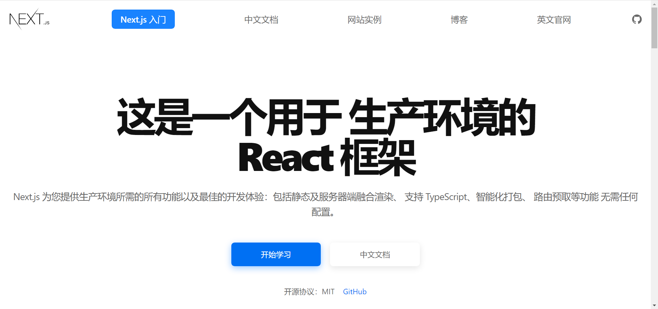
Task: Click 配置。 at the end of the description
Action: [323, 212]
